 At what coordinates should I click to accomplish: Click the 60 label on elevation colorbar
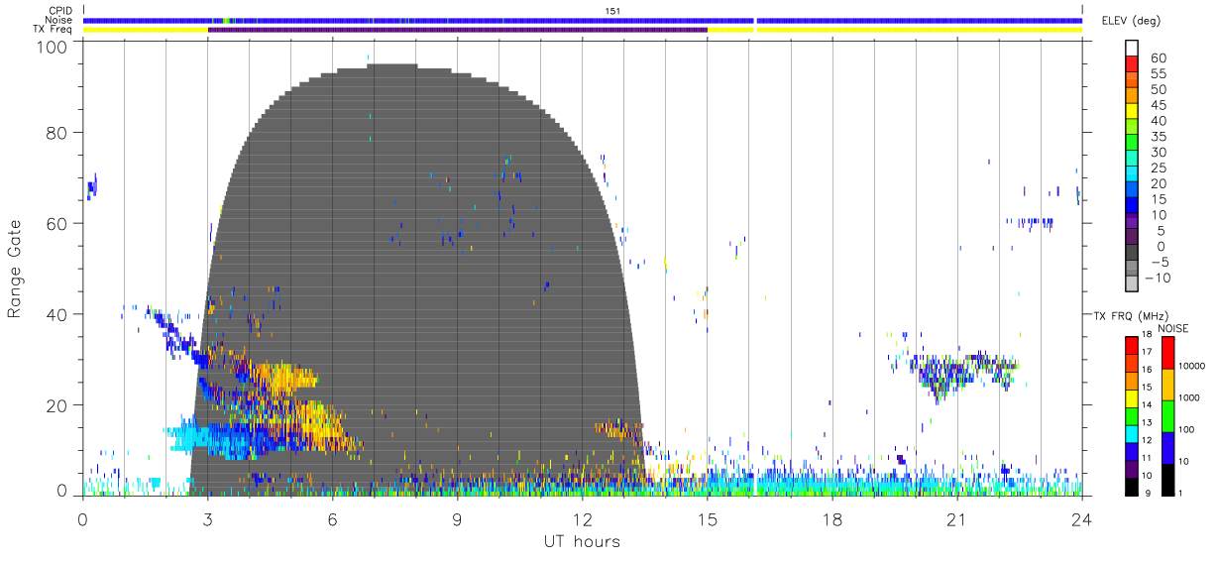pyautogui.click(x=1157, y=57)
